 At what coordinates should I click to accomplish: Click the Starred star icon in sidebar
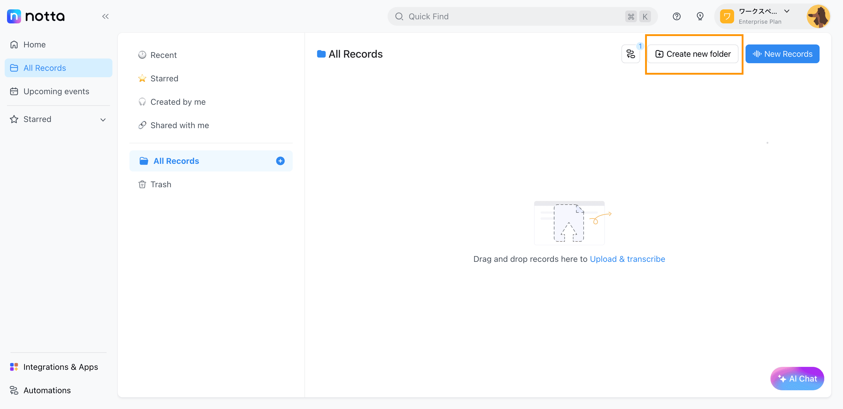pos(14,119)
